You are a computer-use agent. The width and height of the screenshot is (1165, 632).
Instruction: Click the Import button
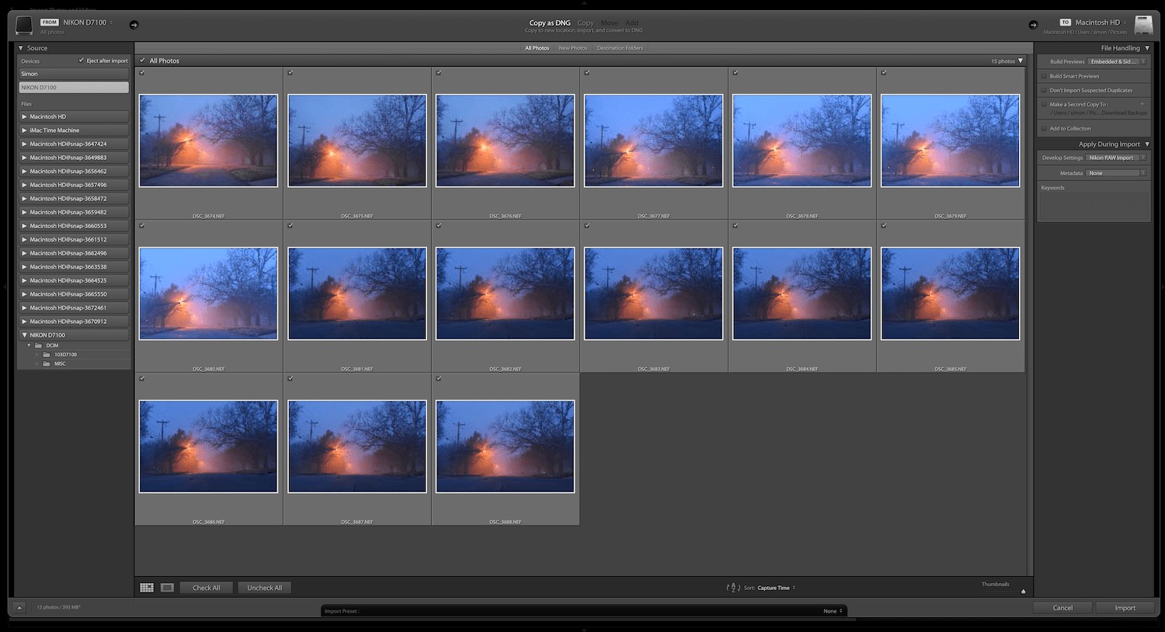1125,608
